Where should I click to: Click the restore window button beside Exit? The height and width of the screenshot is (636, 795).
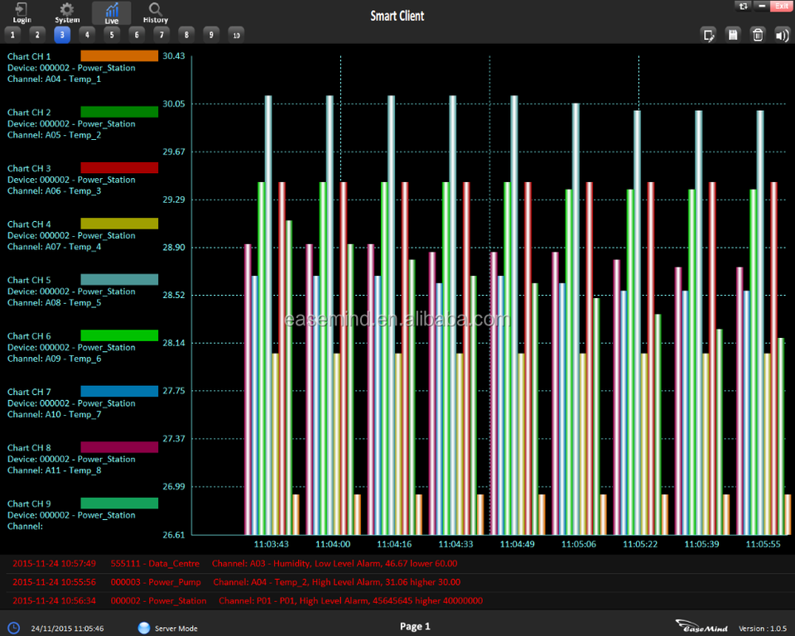[x=743, y=6]
